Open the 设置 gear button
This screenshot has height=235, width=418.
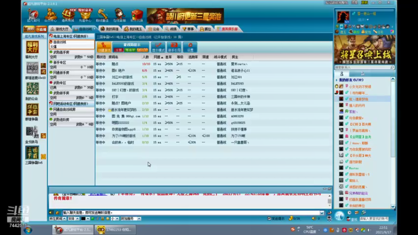coord(190,47)
